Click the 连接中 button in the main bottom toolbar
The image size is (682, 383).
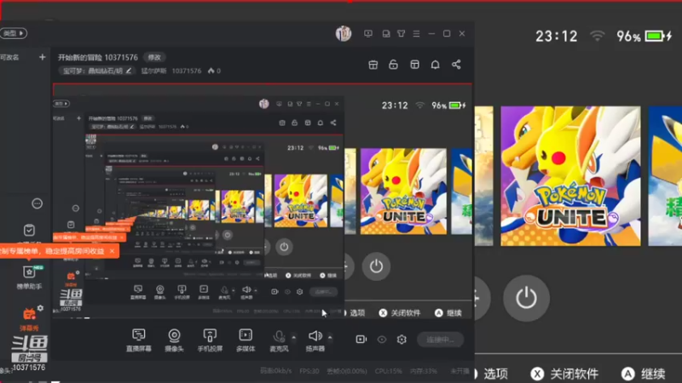pyautogui.click(x=440, y=340)
